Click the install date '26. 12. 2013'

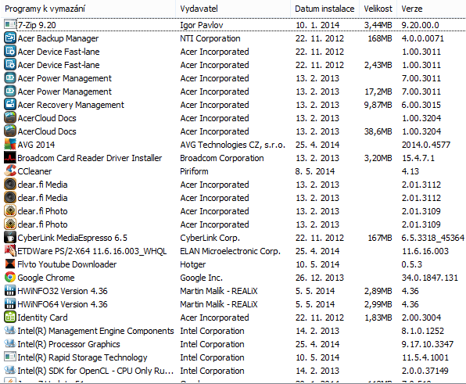tap(320, 278)
